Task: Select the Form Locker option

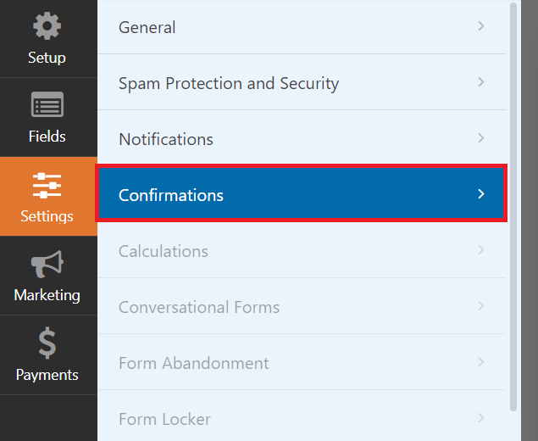Action: click(164, 419)
